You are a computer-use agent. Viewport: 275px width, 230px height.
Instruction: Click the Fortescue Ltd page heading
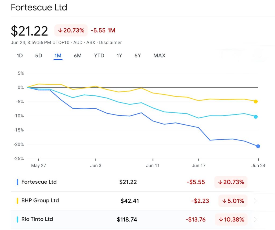coord(39,7)
